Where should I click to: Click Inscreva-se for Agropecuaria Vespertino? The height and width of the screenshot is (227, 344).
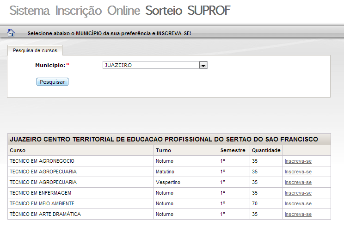[x=298, y=182]
